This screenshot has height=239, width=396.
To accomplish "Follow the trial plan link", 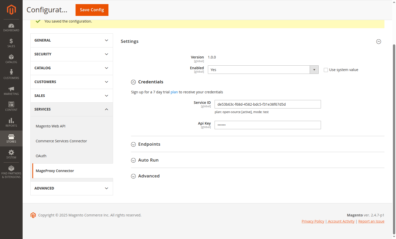I will click(x=174, y=92).
